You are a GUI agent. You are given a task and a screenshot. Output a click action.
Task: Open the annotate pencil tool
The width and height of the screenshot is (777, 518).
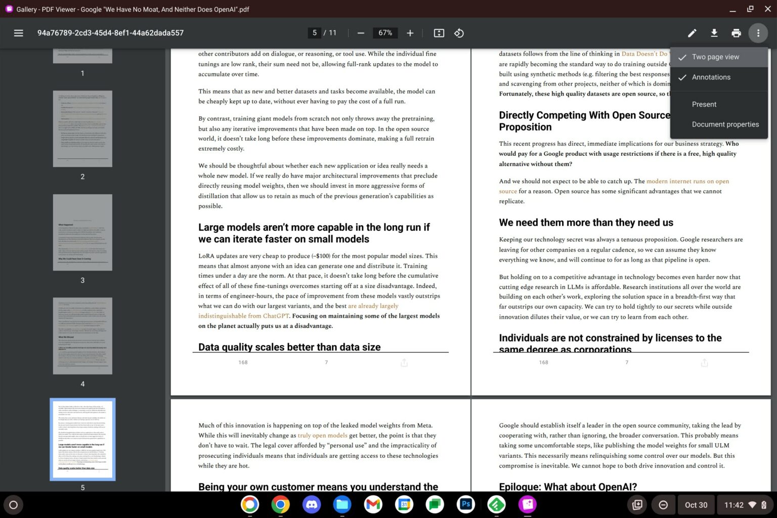pos(692,33)
